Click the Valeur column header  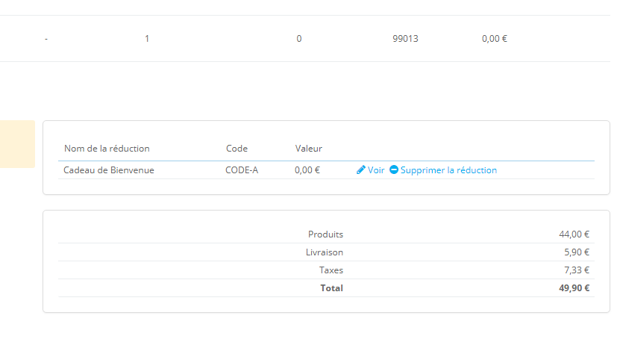click(x=308, y=149)
